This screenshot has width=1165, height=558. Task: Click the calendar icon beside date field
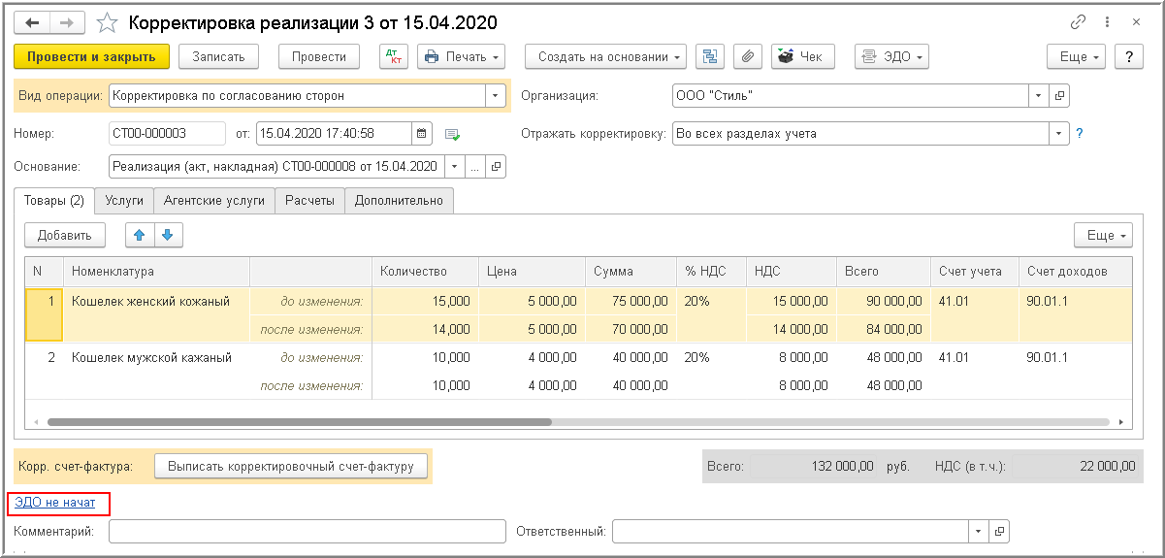point(422,134)
